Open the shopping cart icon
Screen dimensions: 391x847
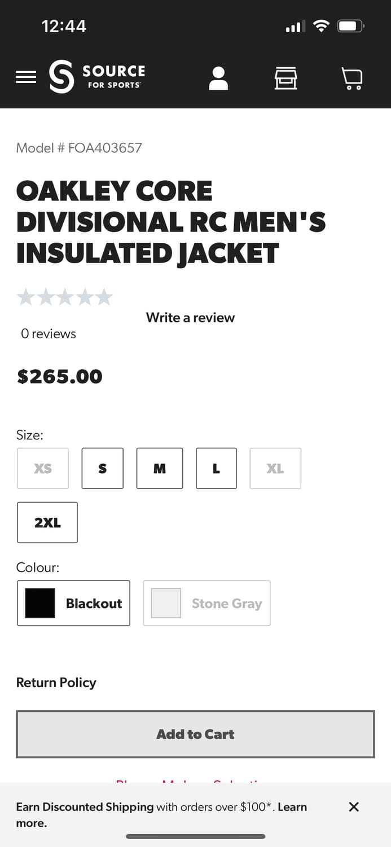point(353,78)
